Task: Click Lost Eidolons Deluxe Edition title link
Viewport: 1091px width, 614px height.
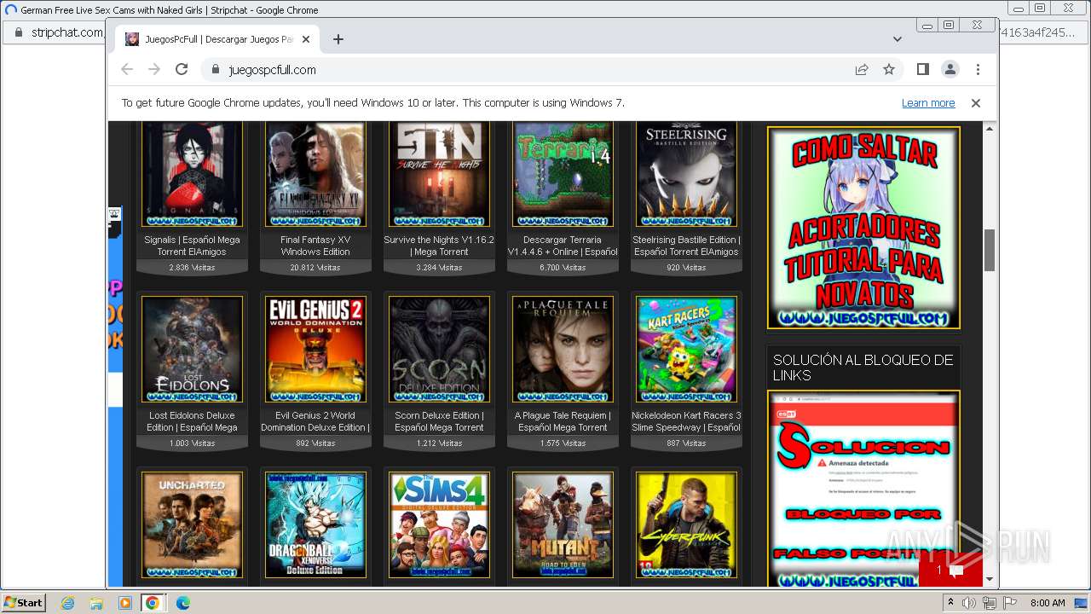Action: (192, 421)
